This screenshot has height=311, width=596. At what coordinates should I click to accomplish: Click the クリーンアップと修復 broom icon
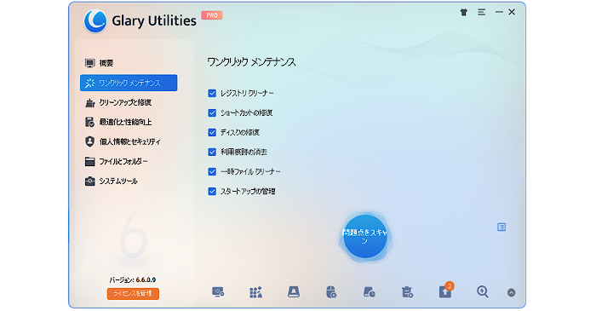pos(90,102)
